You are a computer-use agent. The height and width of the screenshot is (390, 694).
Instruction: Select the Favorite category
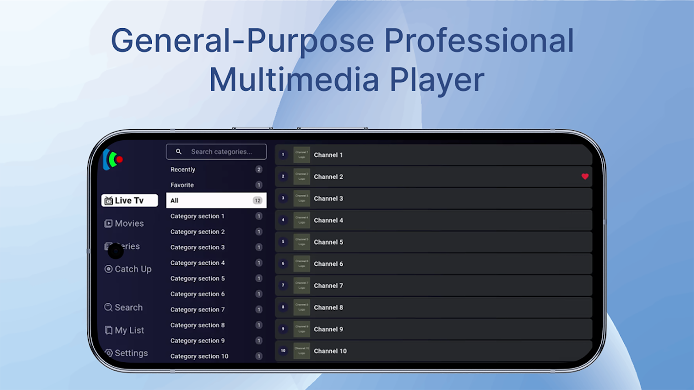[216, 185]
